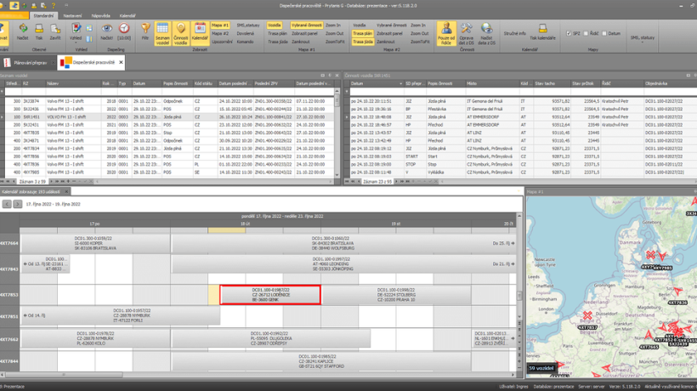Click the calendar previous-period arrow button

pyautogui.click(x=7, y=204)
